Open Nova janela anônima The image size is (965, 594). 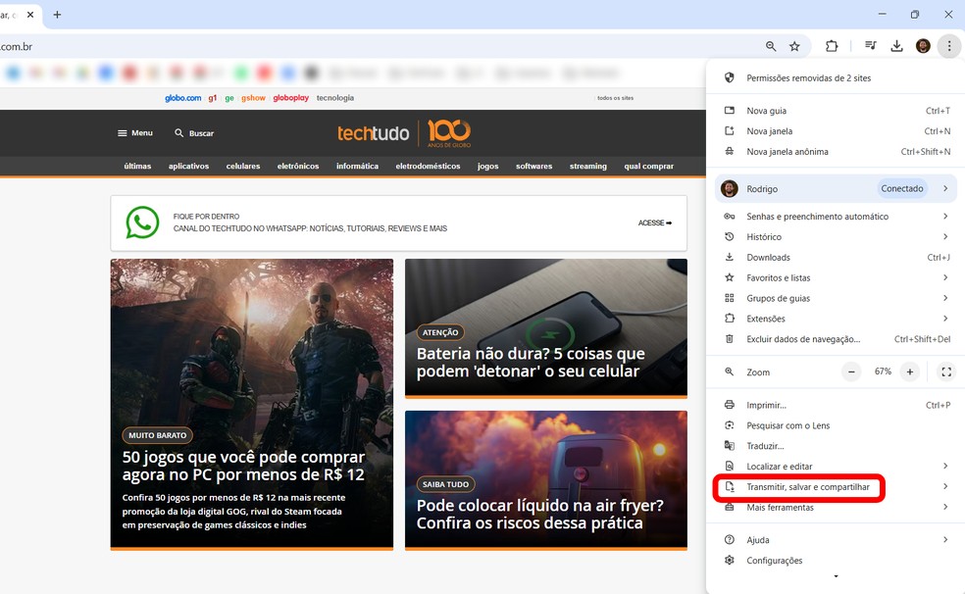pyautogui.click(x=837, y=151)
